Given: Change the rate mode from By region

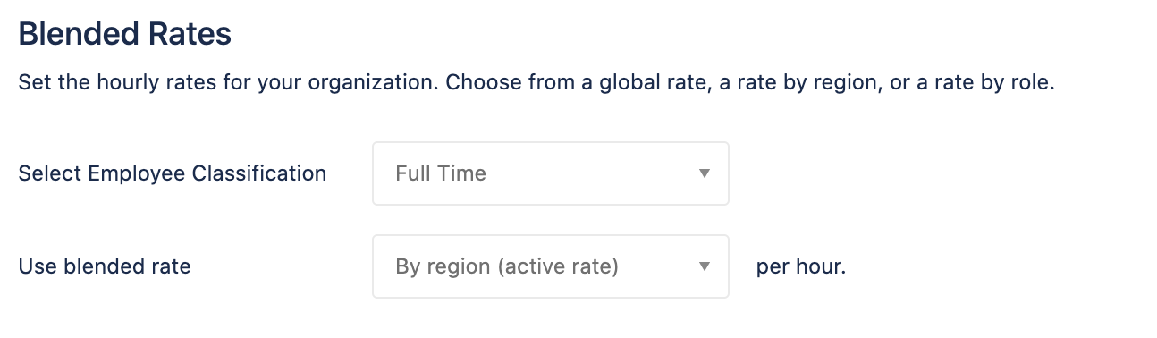Looking at the screenshot, I should click(550, 266).
